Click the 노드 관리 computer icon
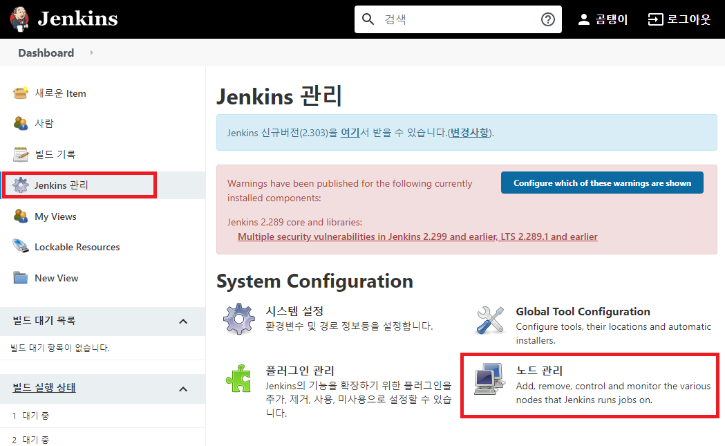 tap(489, 379)
